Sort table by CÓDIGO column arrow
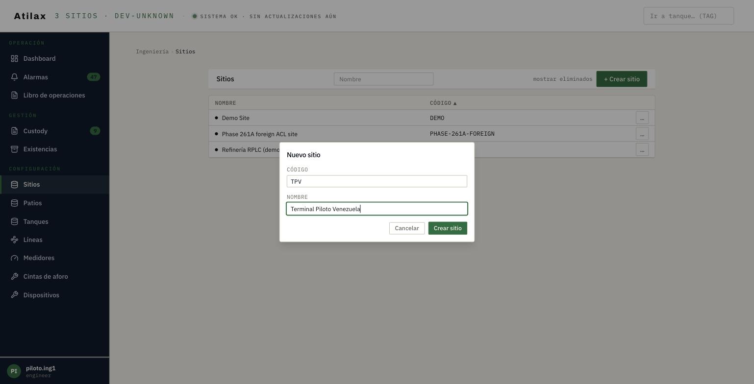 pos(455,103)
